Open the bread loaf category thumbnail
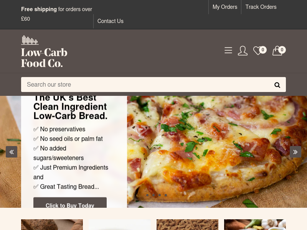The image size is (307, 230). (x=52, y=225)
